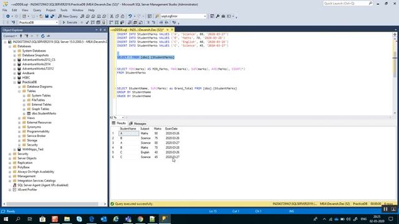Click the Increase Indent icon
The image size is (399, 224).
pyautogui.click(x=166, y=22)
